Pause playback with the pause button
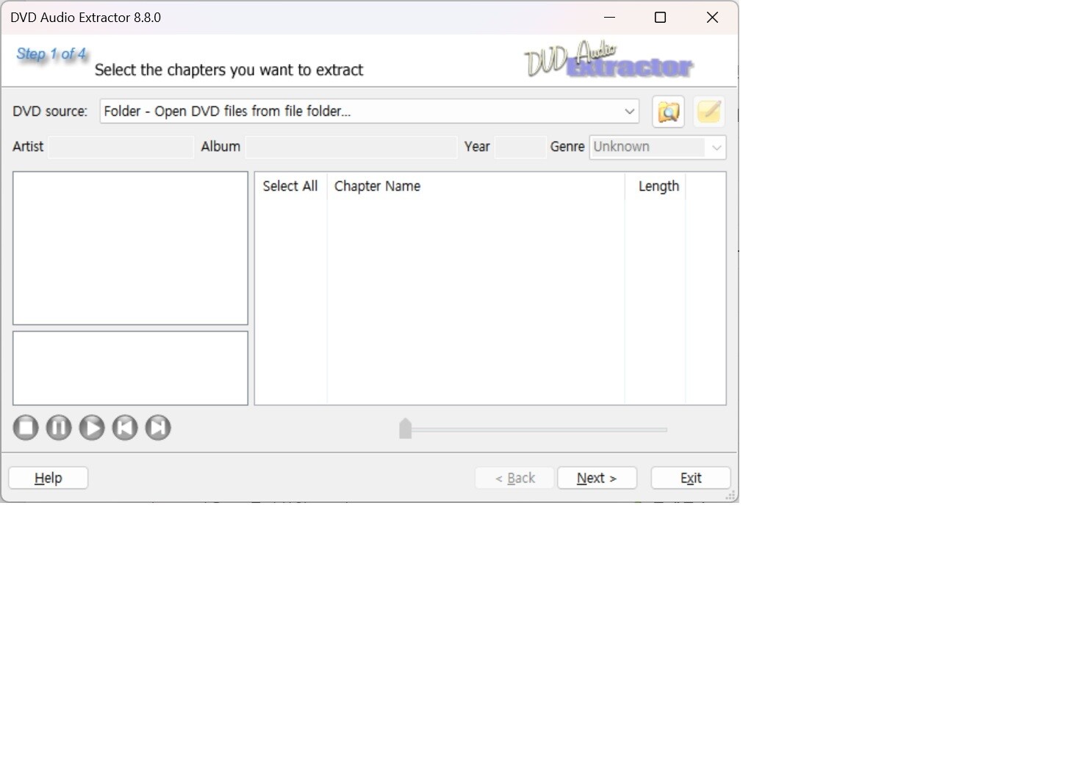 coord(59,427)
